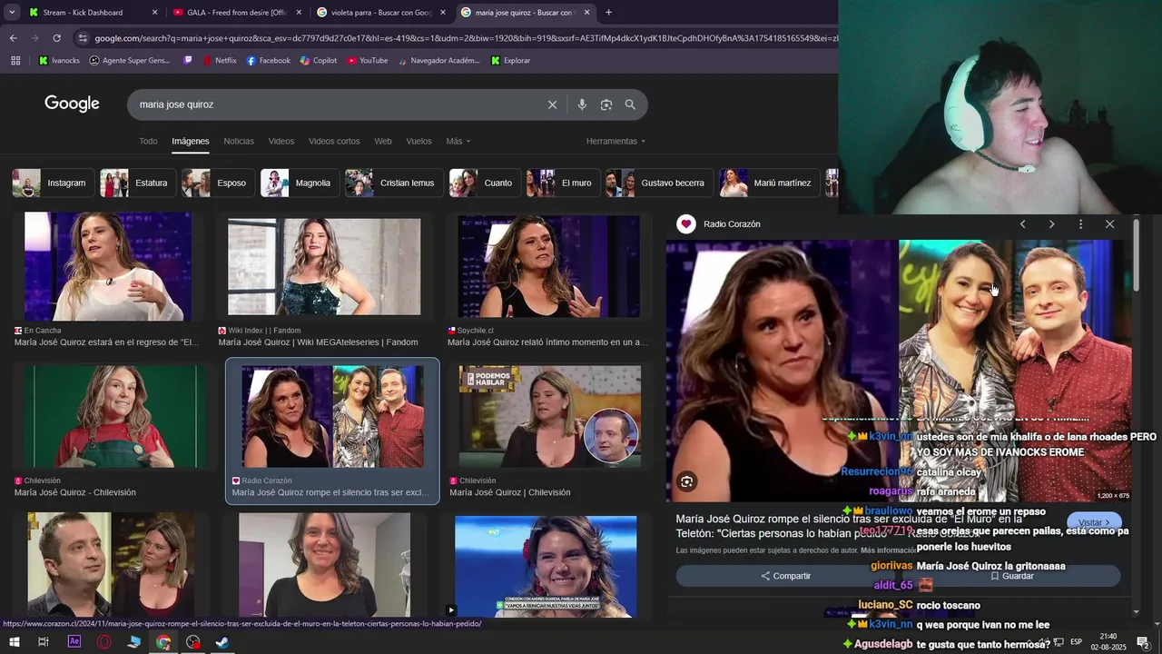Clear the Google search box text
Image resolution: width=1162 pixels, height=654 pixels.
pyautogui.click(x=552, y=104)
